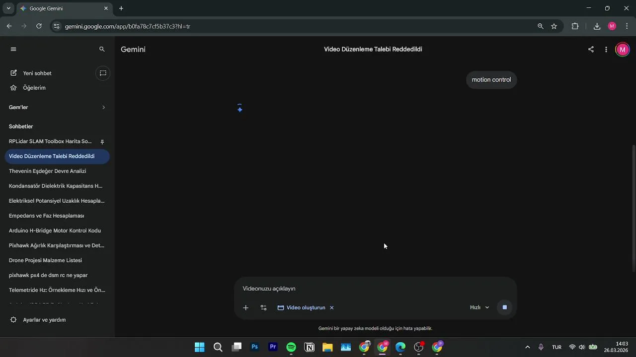
Task: Unpin the RPLidar SLAM Toolbox chat via its pin icon
Action: coord(102,142)
